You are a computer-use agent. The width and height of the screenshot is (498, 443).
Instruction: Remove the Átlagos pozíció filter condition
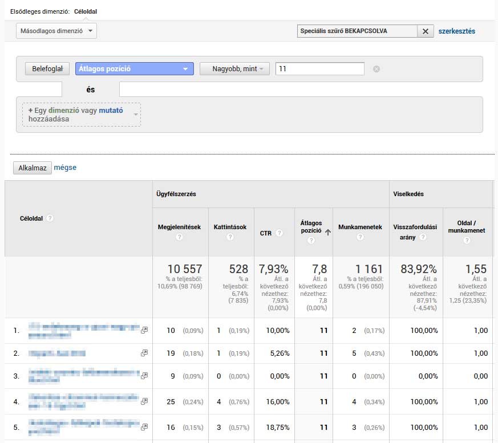pyautogui.click(x=376, y=69)
